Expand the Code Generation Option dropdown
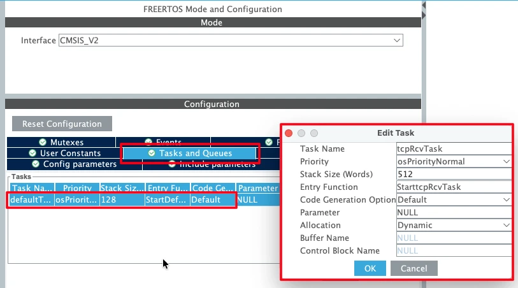 pyautogui.click(x=454, y=200)
